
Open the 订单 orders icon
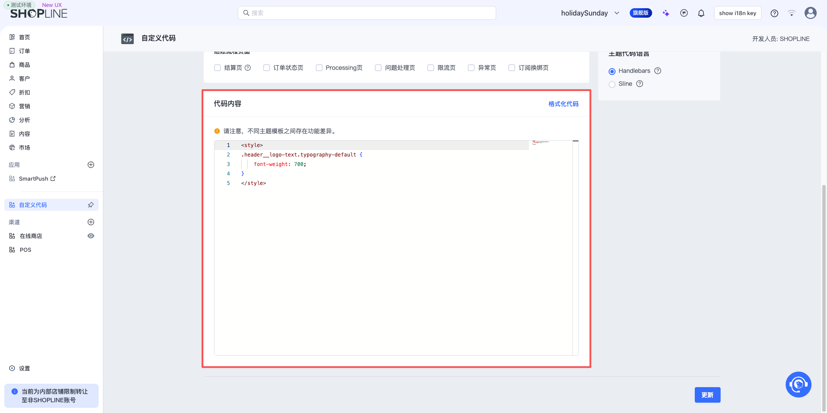point(12,51)
